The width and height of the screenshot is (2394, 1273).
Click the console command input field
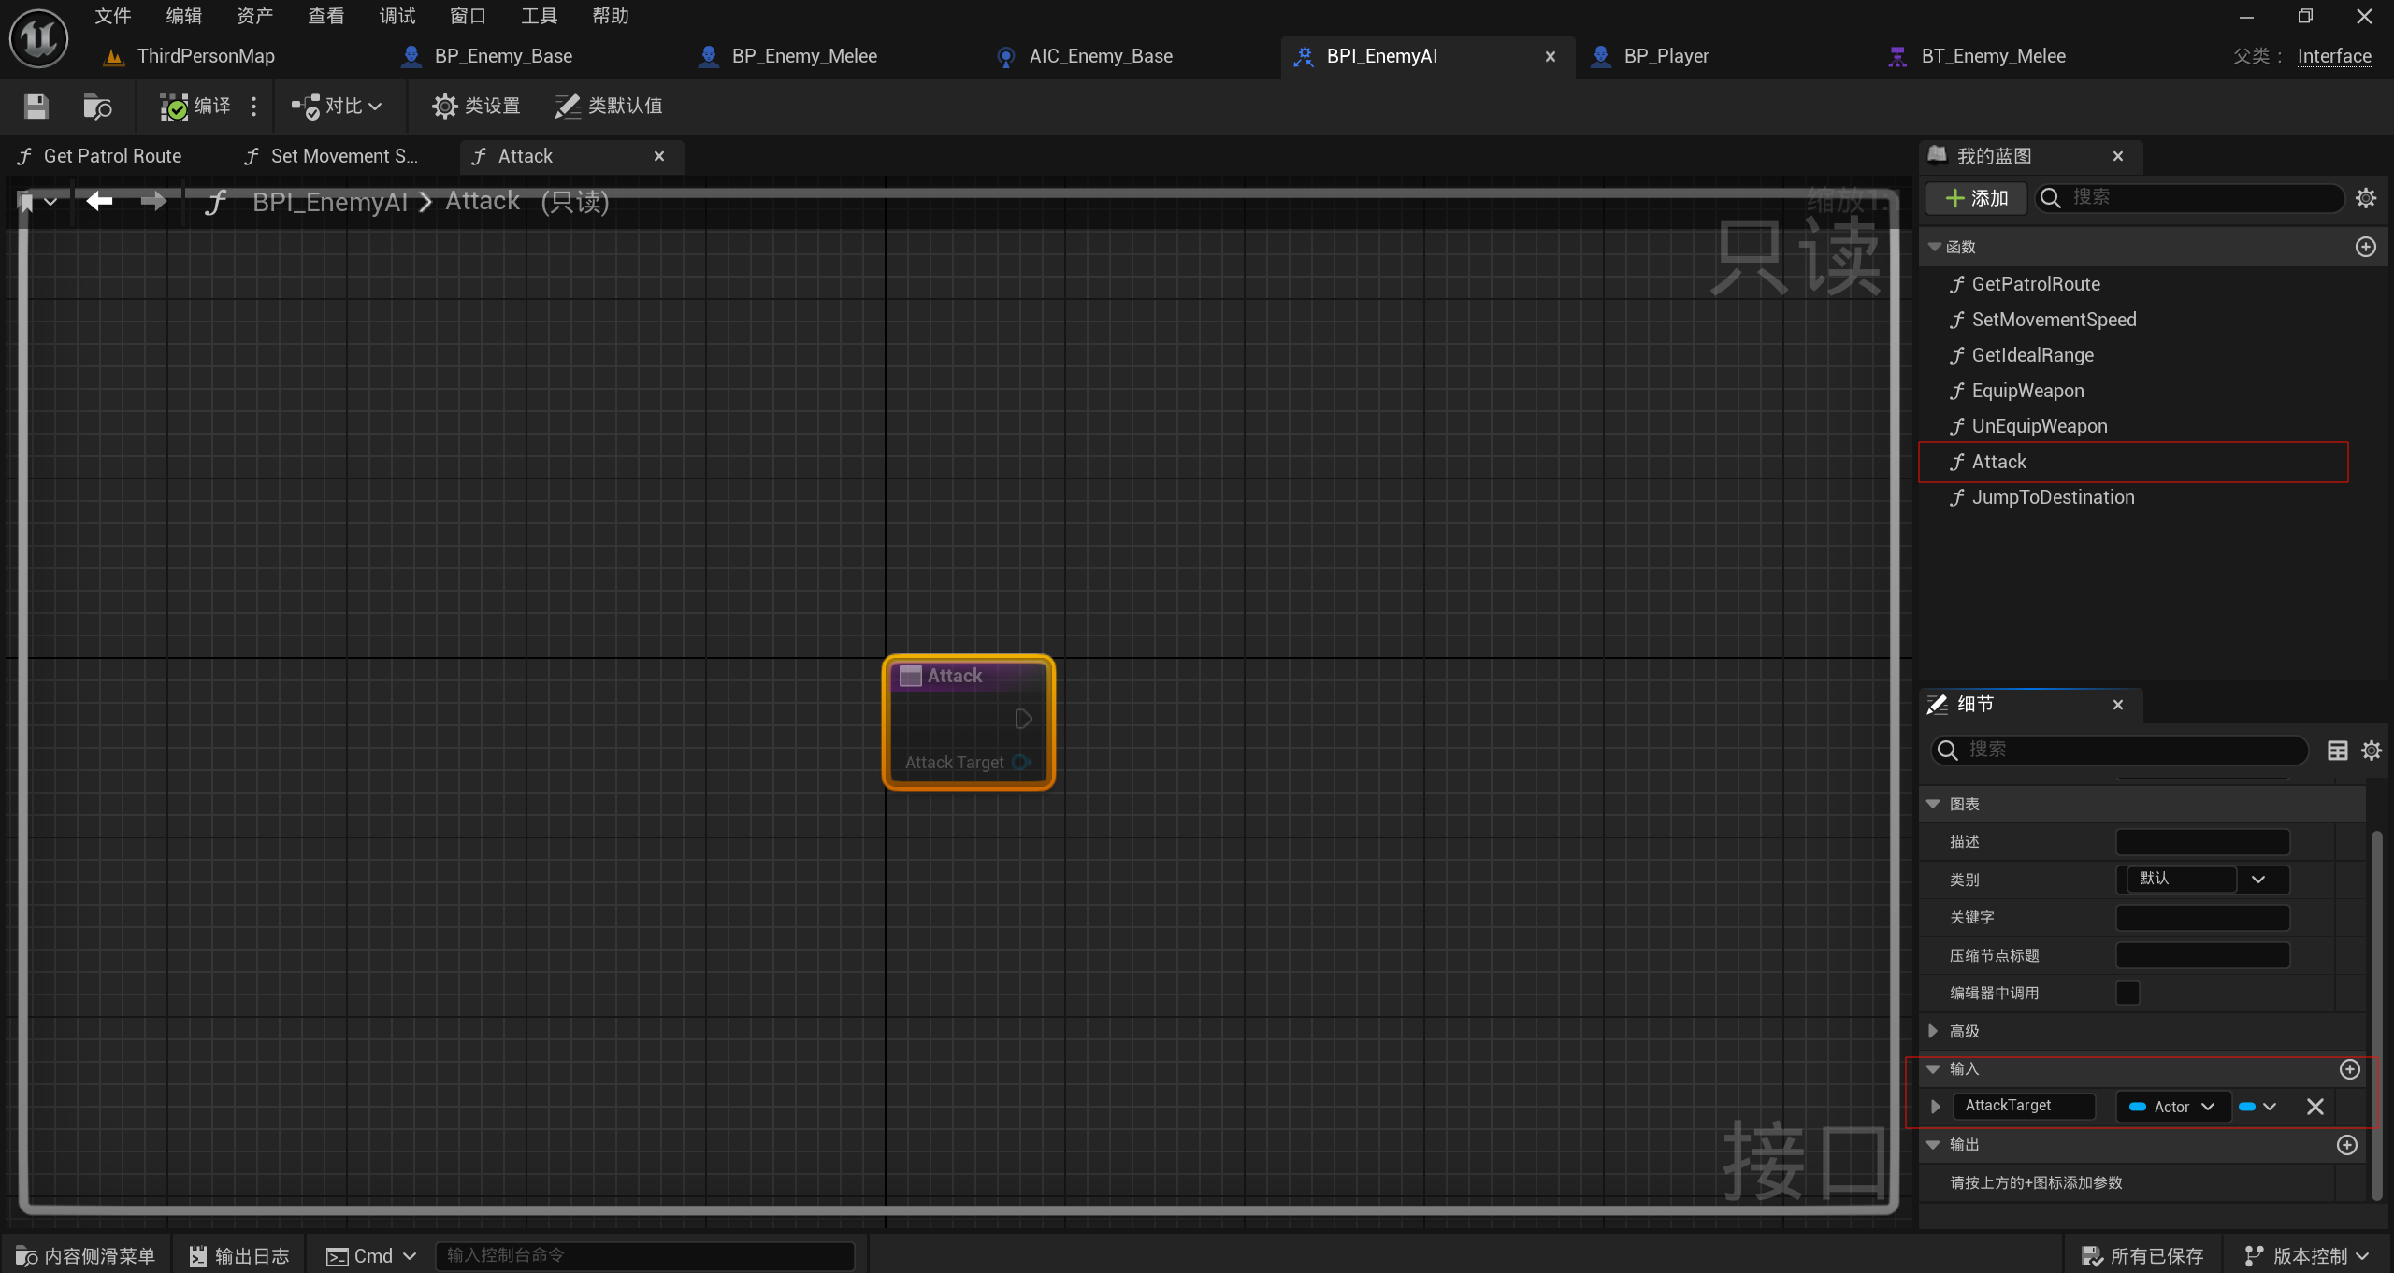coord(645,1255)
